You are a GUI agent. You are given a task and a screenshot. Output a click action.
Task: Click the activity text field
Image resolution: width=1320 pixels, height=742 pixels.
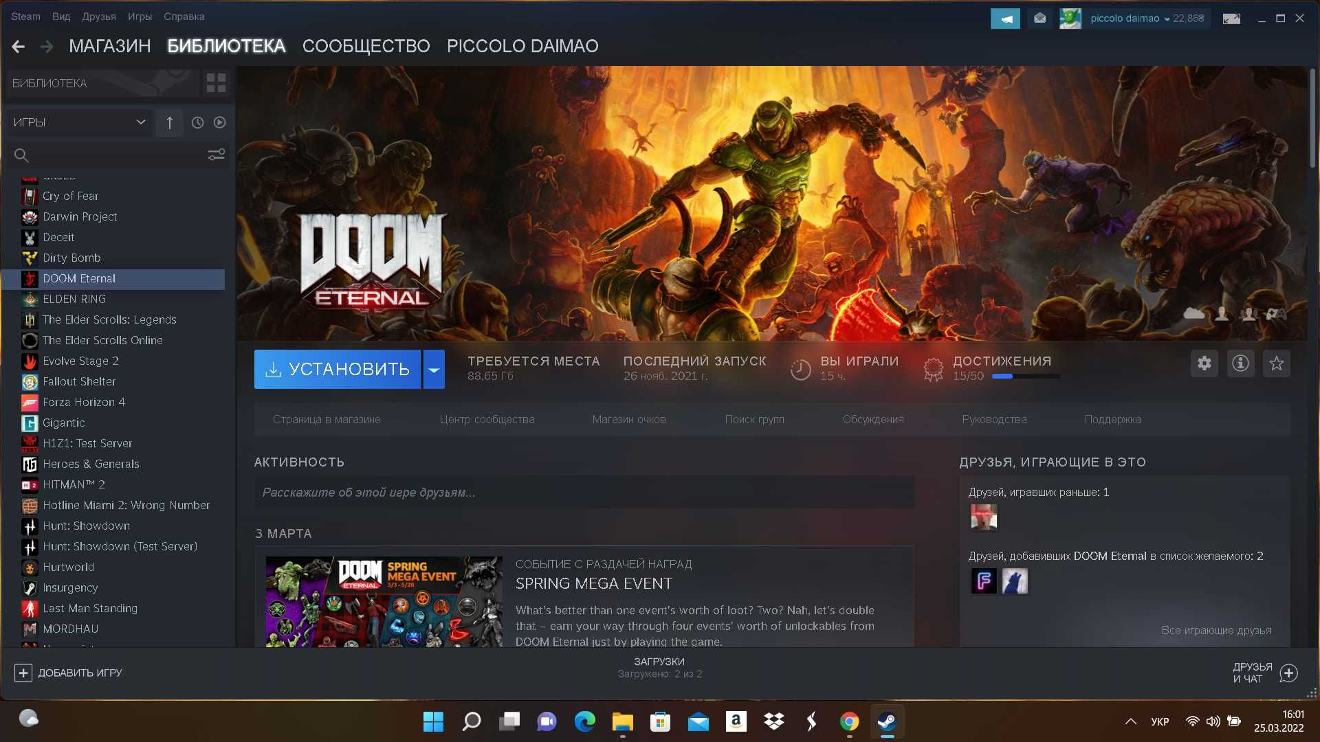click(x=584, y=493)
